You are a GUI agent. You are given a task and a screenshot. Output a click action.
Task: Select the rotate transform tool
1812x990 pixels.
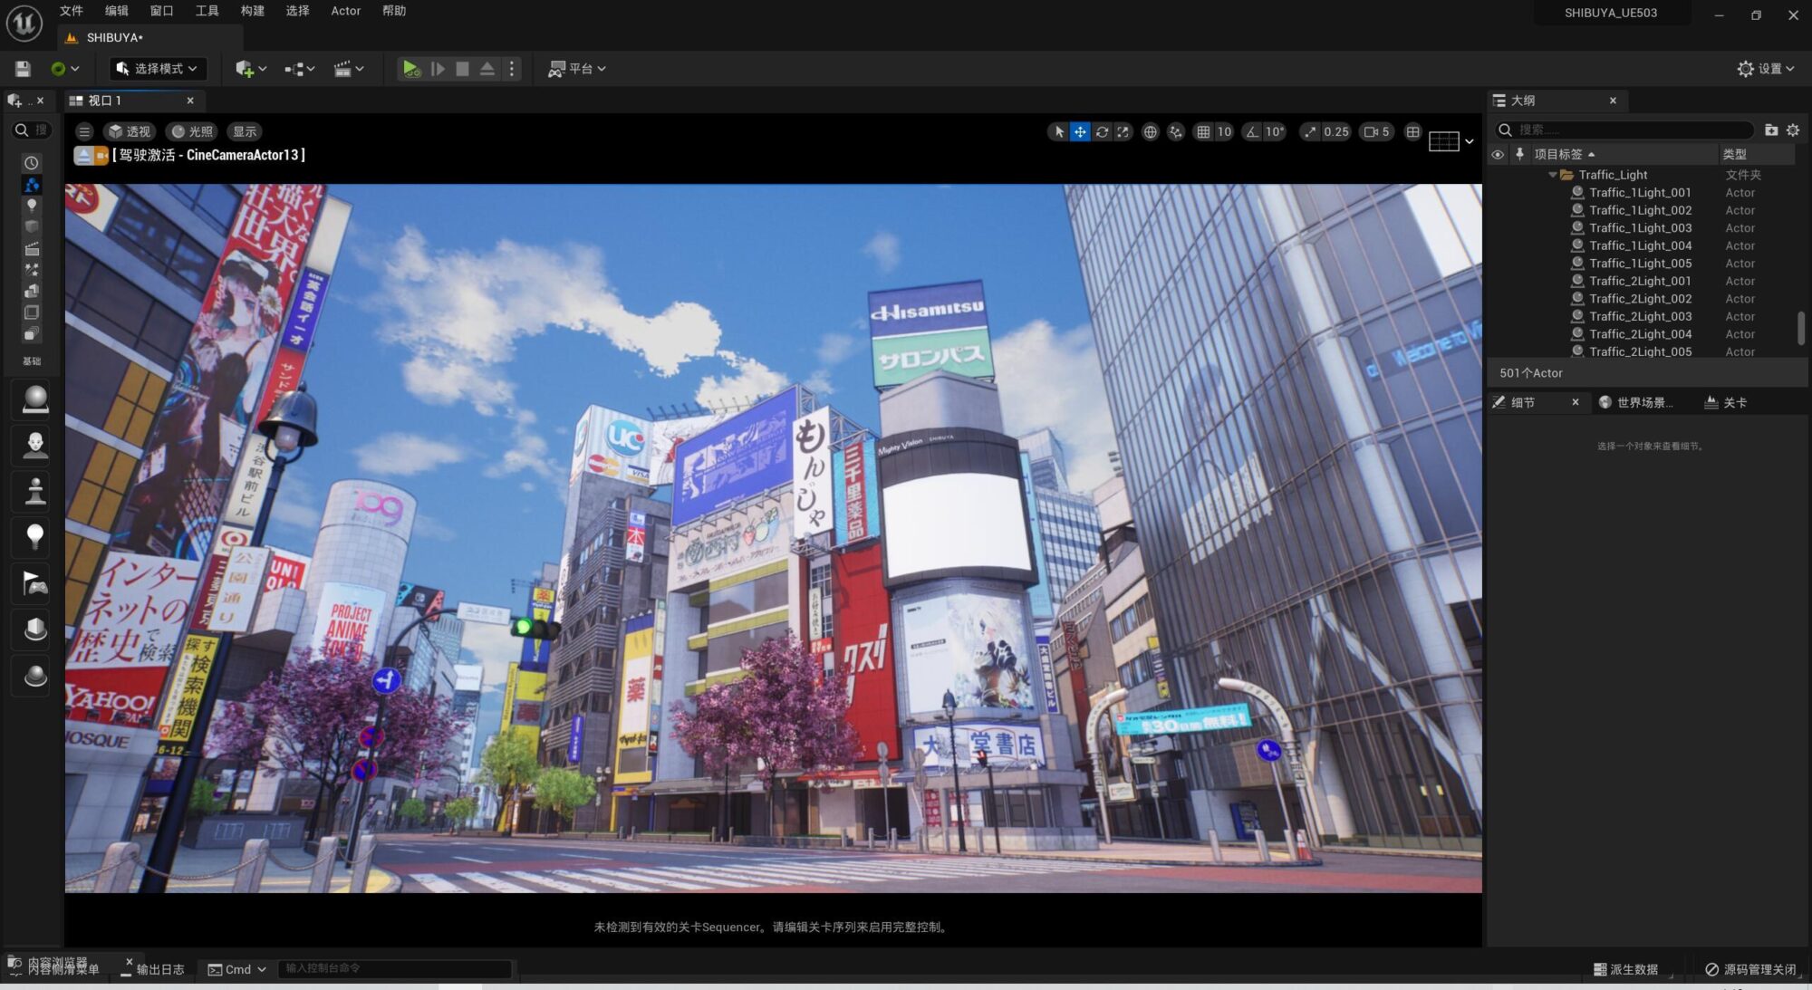tap(1102, 131)
